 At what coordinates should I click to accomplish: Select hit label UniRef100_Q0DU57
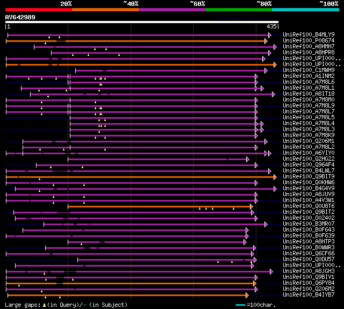click(x=309, y=260)
